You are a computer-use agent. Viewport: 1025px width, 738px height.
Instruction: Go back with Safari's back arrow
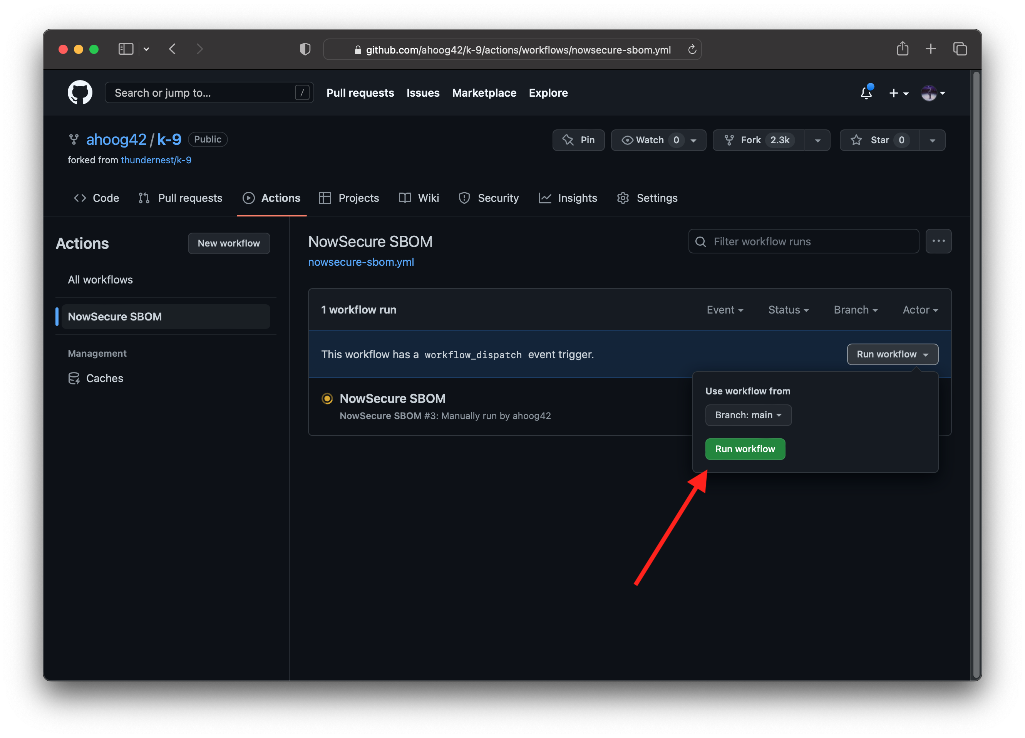173,49
